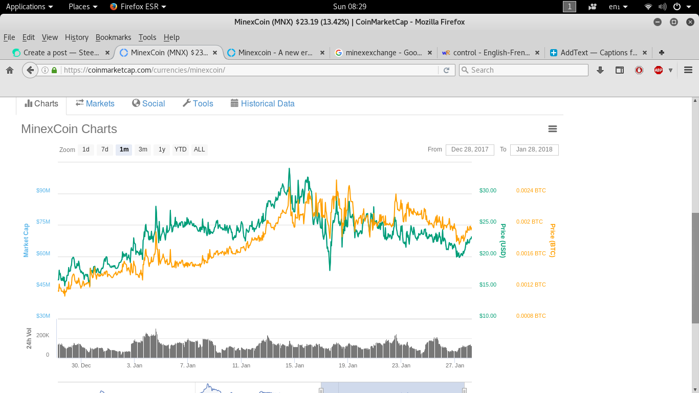Open the History menu

pyautogui.click(x=77, y=37)
